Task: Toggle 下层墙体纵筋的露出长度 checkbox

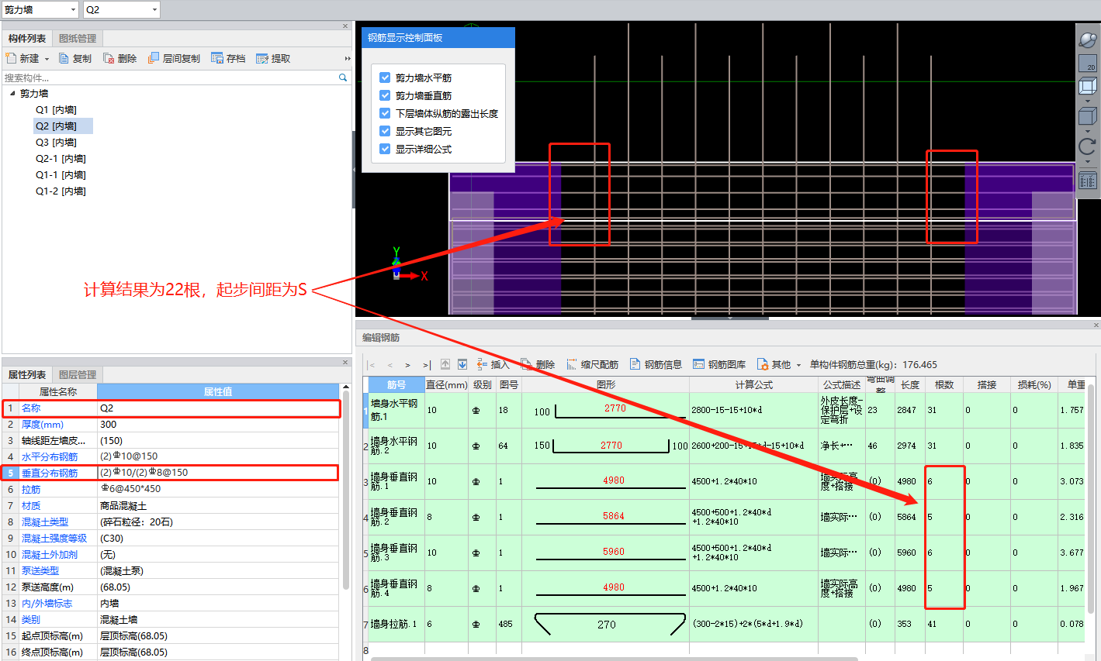Action: pos(385,113)
